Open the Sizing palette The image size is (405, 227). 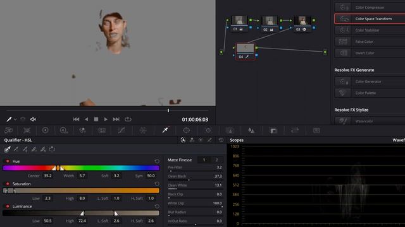click(x=295, y=131)
